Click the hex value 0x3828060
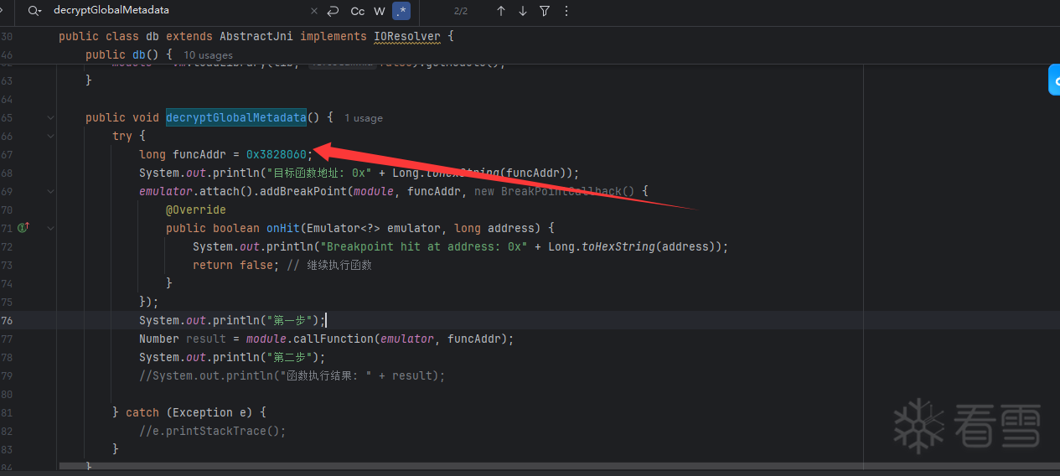The image size is (1060, 476). click(277, 154)
